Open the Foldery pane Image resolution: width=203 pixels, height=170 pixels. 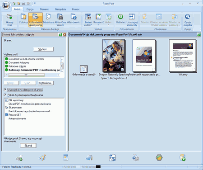[23, 19]
